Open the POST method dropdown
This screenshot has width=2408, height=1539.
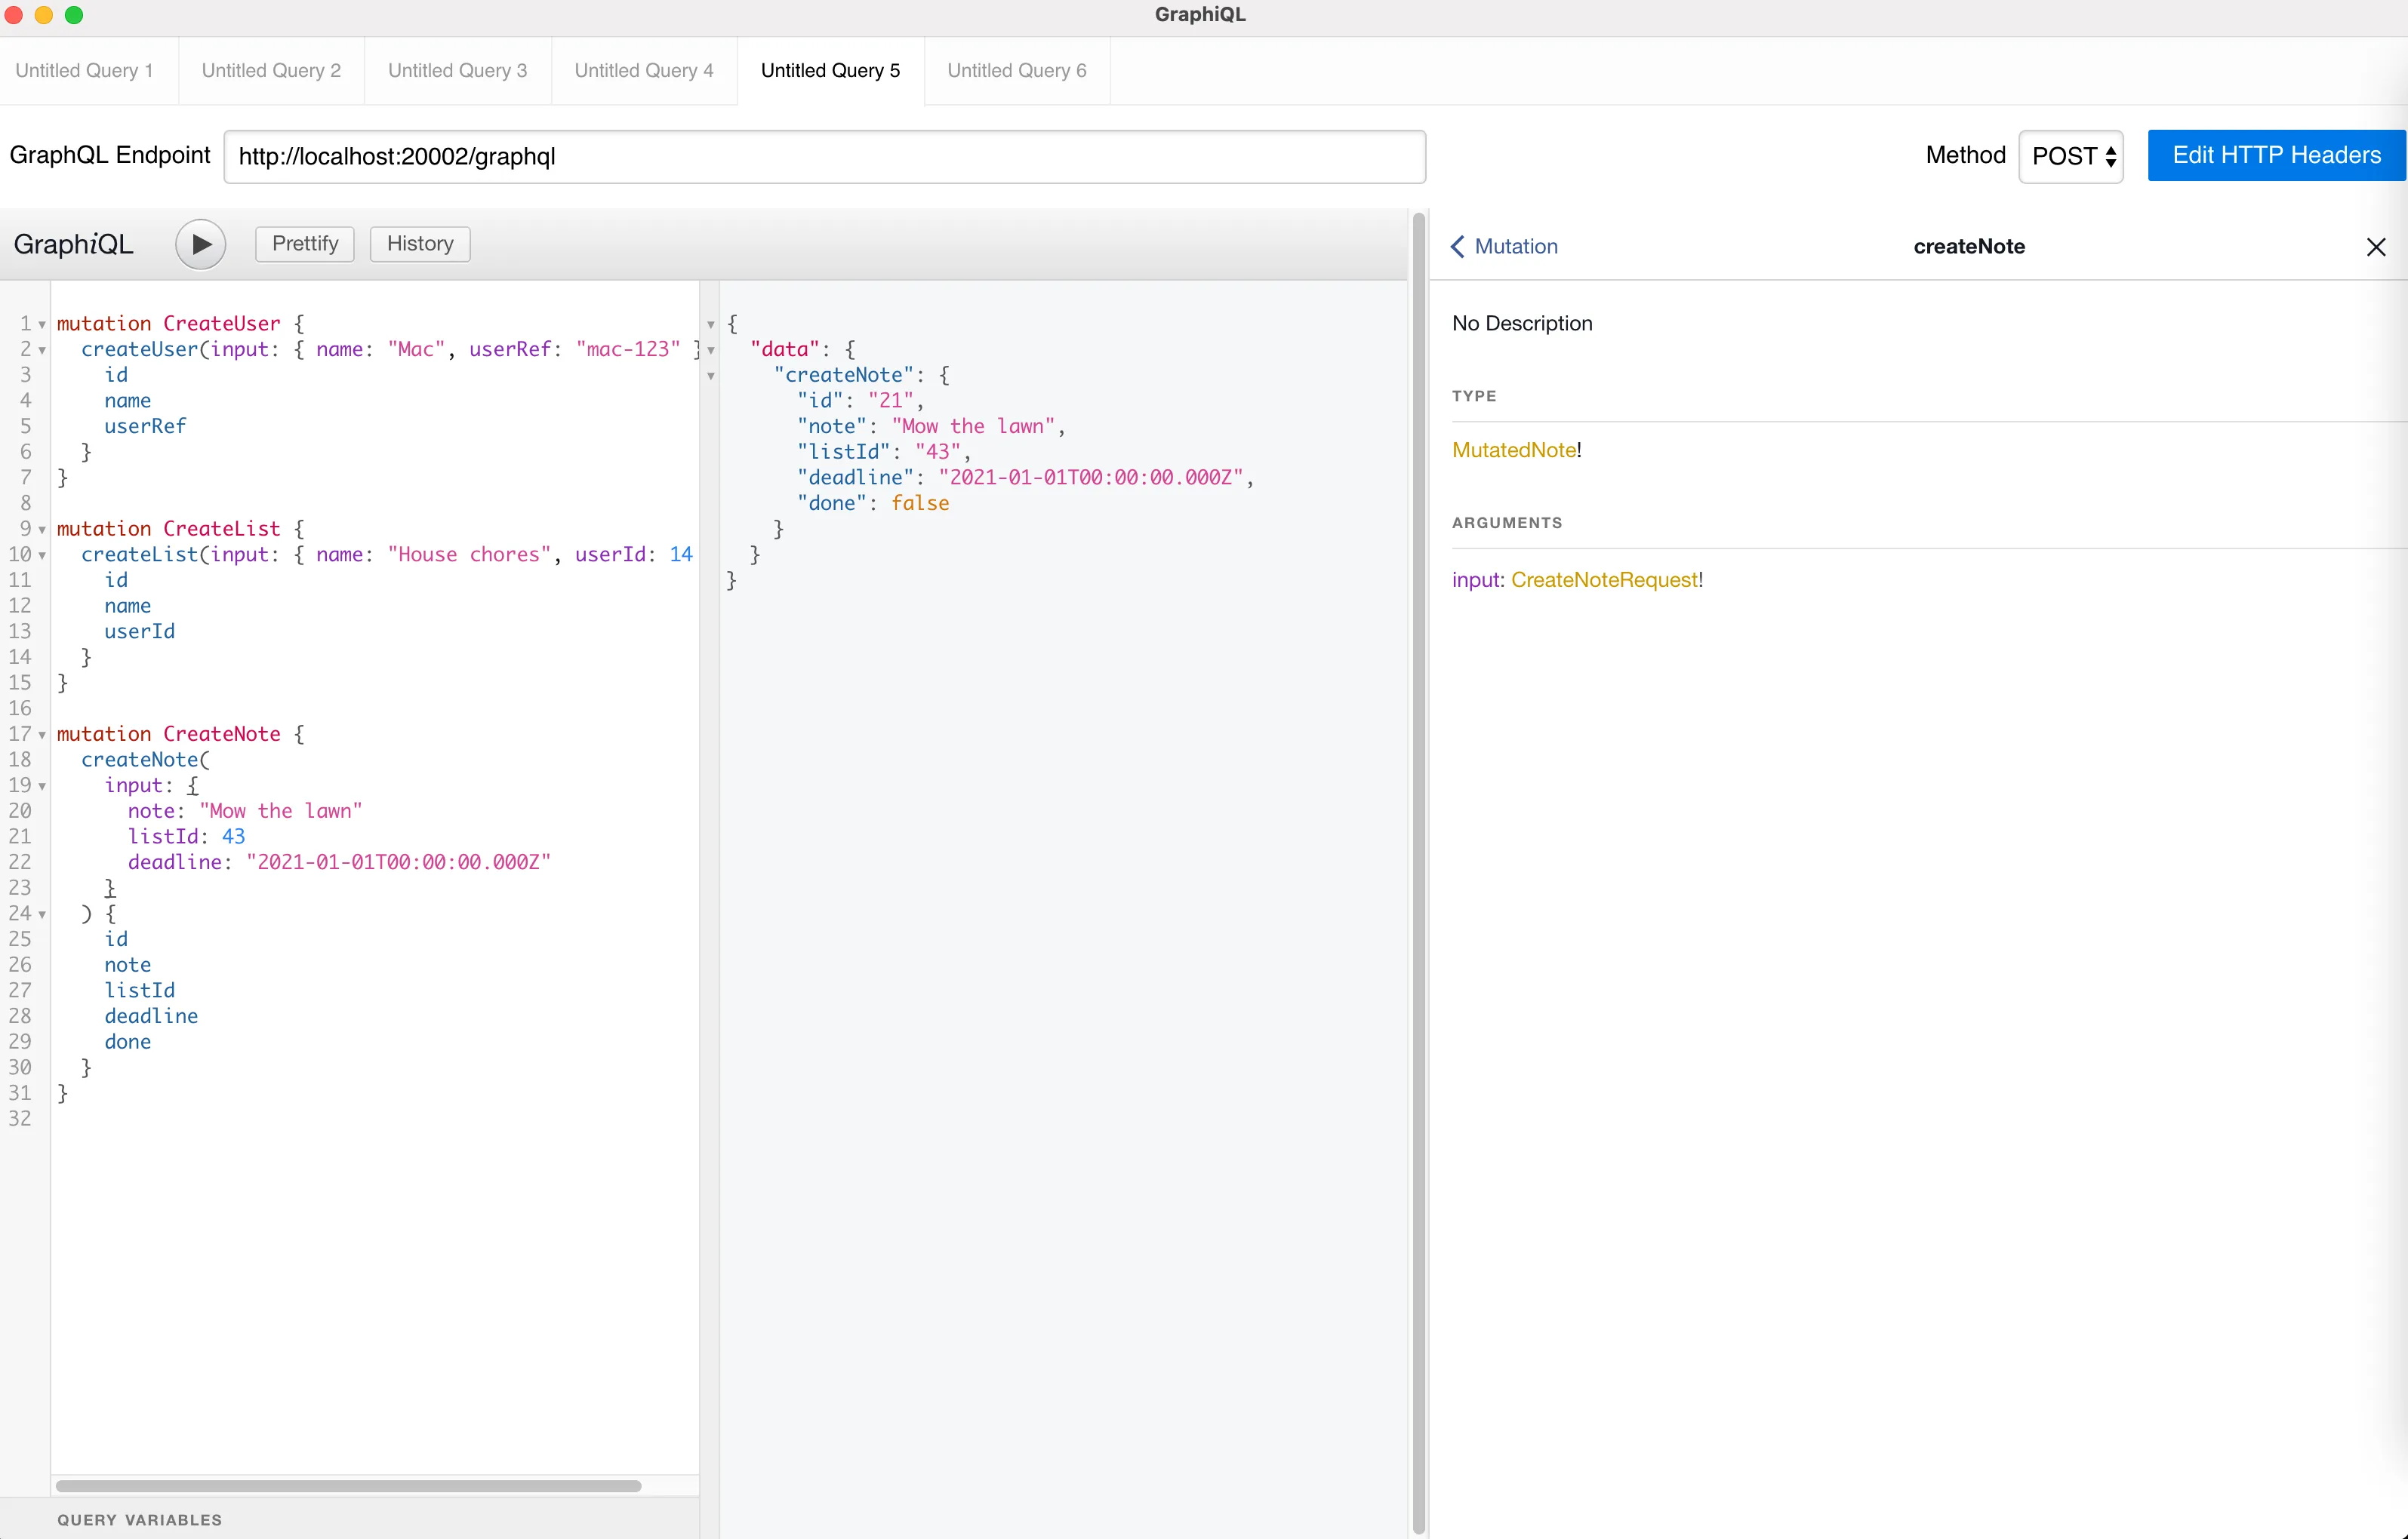2071,157
